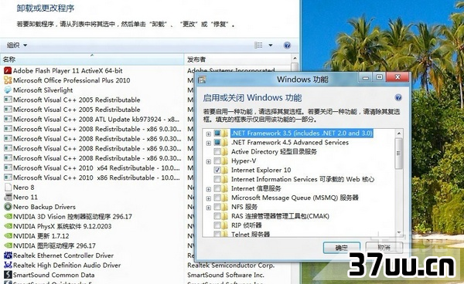The image size is (464, 284).
Task: Click the folder icon beside RIP 侦听器
Action: pos(224,225)
